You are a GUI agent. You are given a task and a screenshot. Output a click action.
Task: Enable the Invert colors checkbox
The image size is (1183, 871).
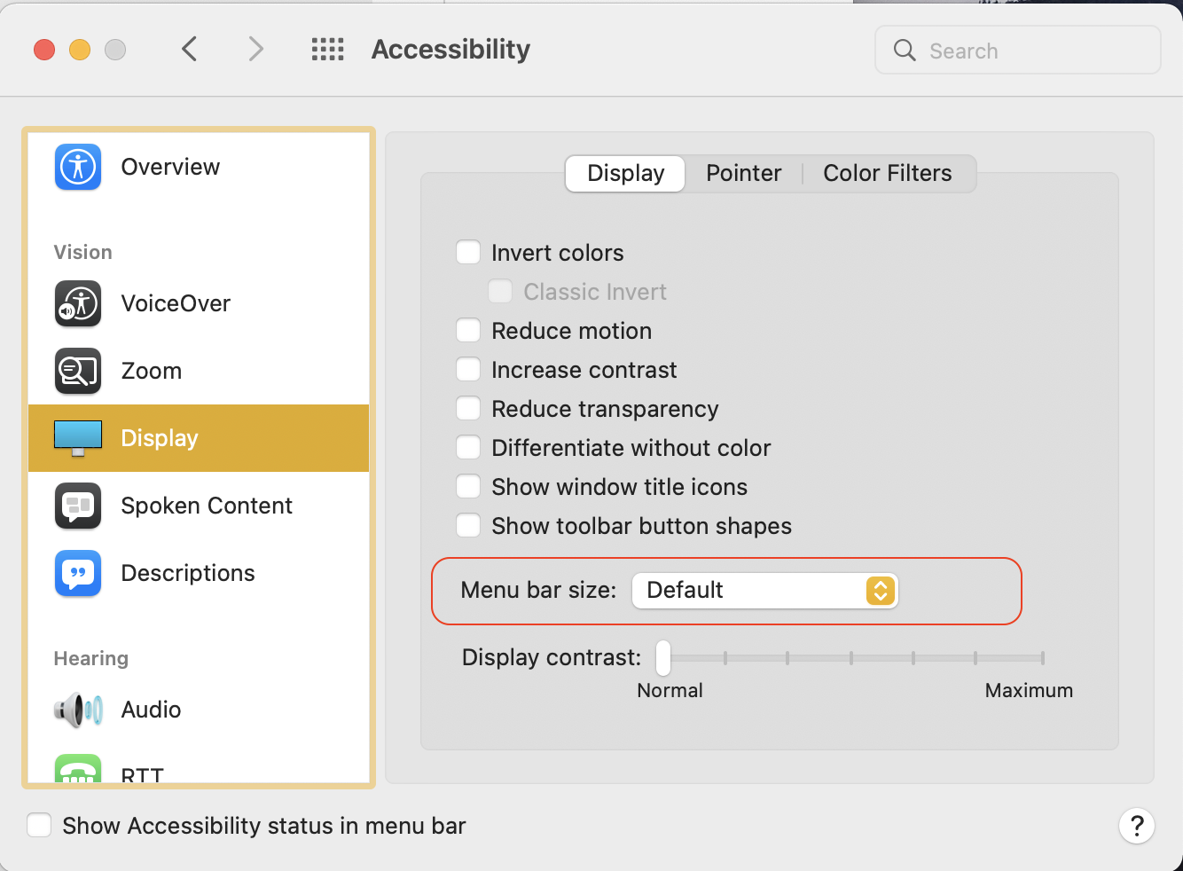tap(468, 253)
